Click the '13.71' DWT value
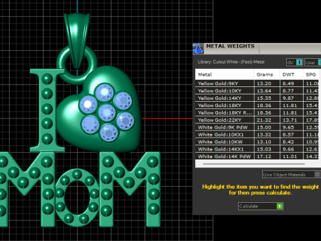The image size is (321, 241). [x=290, y=120]
